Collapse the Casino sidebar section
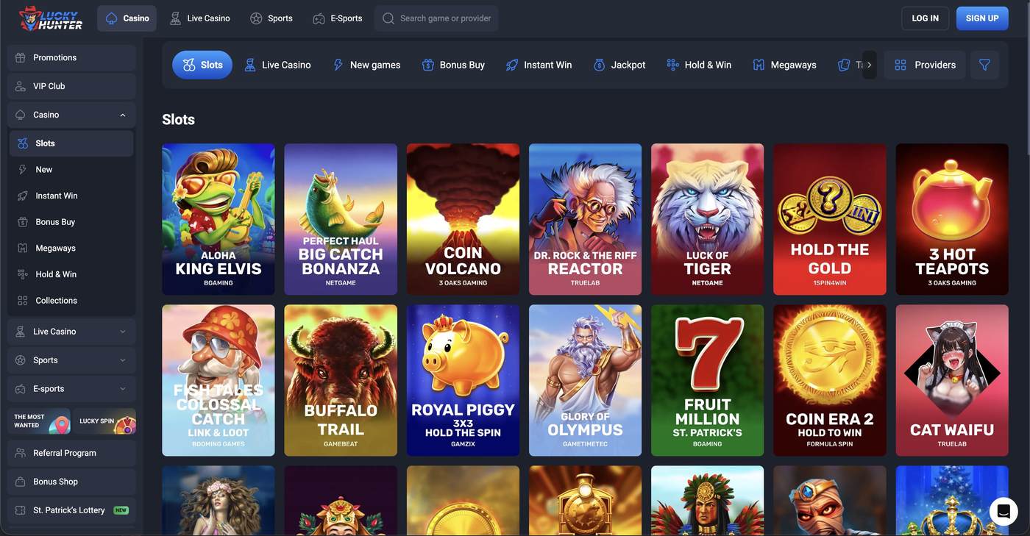This screenshot has width=1030, height=536. point(123,115)
